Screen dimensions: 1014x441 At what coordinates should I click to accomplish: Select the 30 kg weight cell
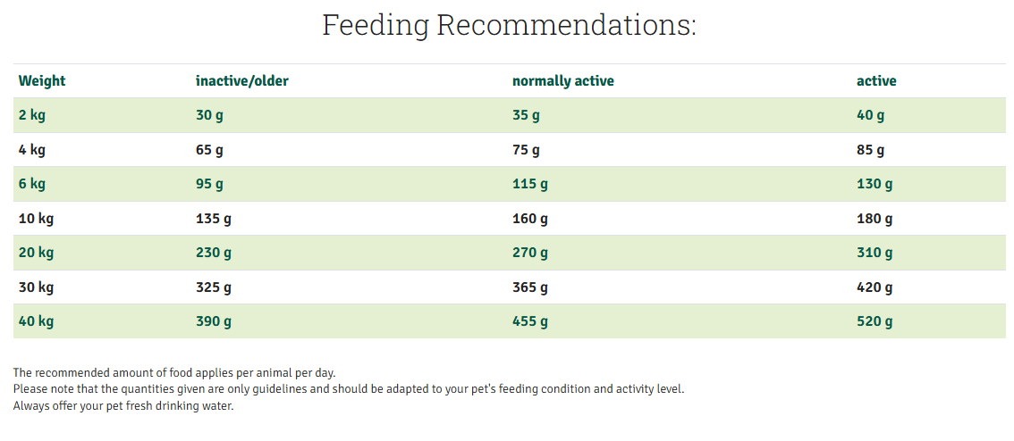tap(36, 287)
